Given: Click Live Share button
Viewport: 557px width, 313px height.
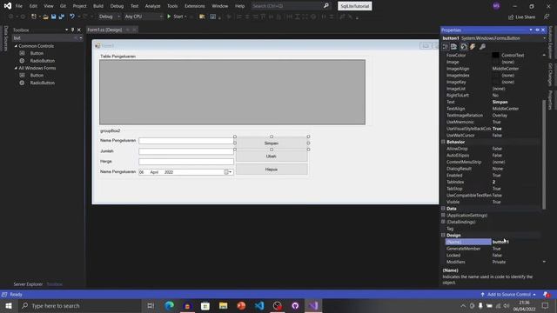Looking at the screenshot, I should click(x=521, y=17).
